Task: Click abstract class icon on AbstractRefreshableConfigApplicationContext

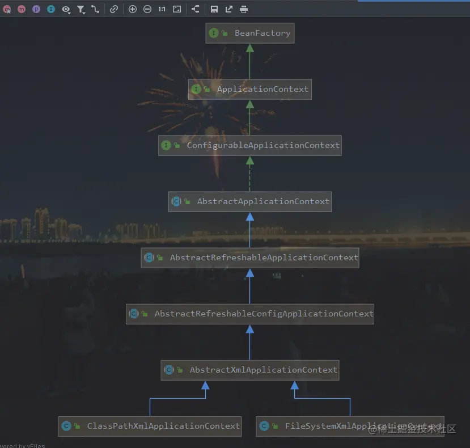Action: click(x=134, y=314)
